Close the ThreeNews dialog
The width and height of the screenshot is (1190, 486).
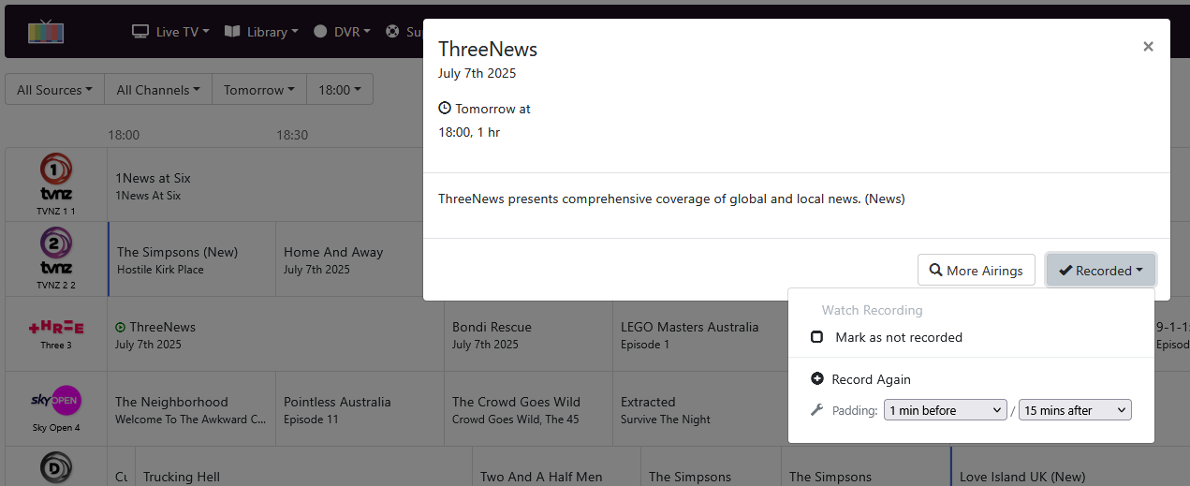click(1148, 47)
